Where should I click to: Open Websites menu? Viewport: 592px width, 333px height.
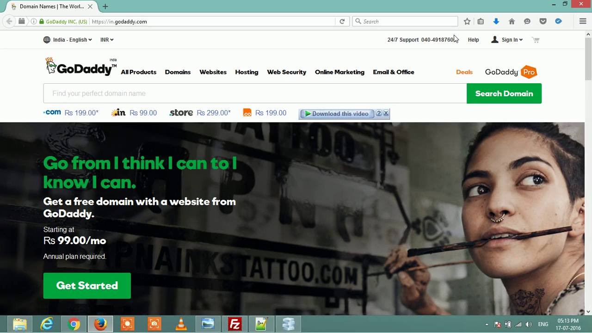coord(213,72)
